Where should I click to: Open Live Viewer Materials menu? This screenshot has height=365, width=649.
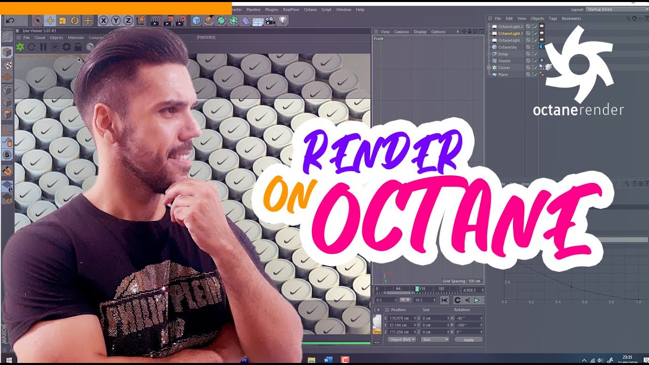point(76,38)
